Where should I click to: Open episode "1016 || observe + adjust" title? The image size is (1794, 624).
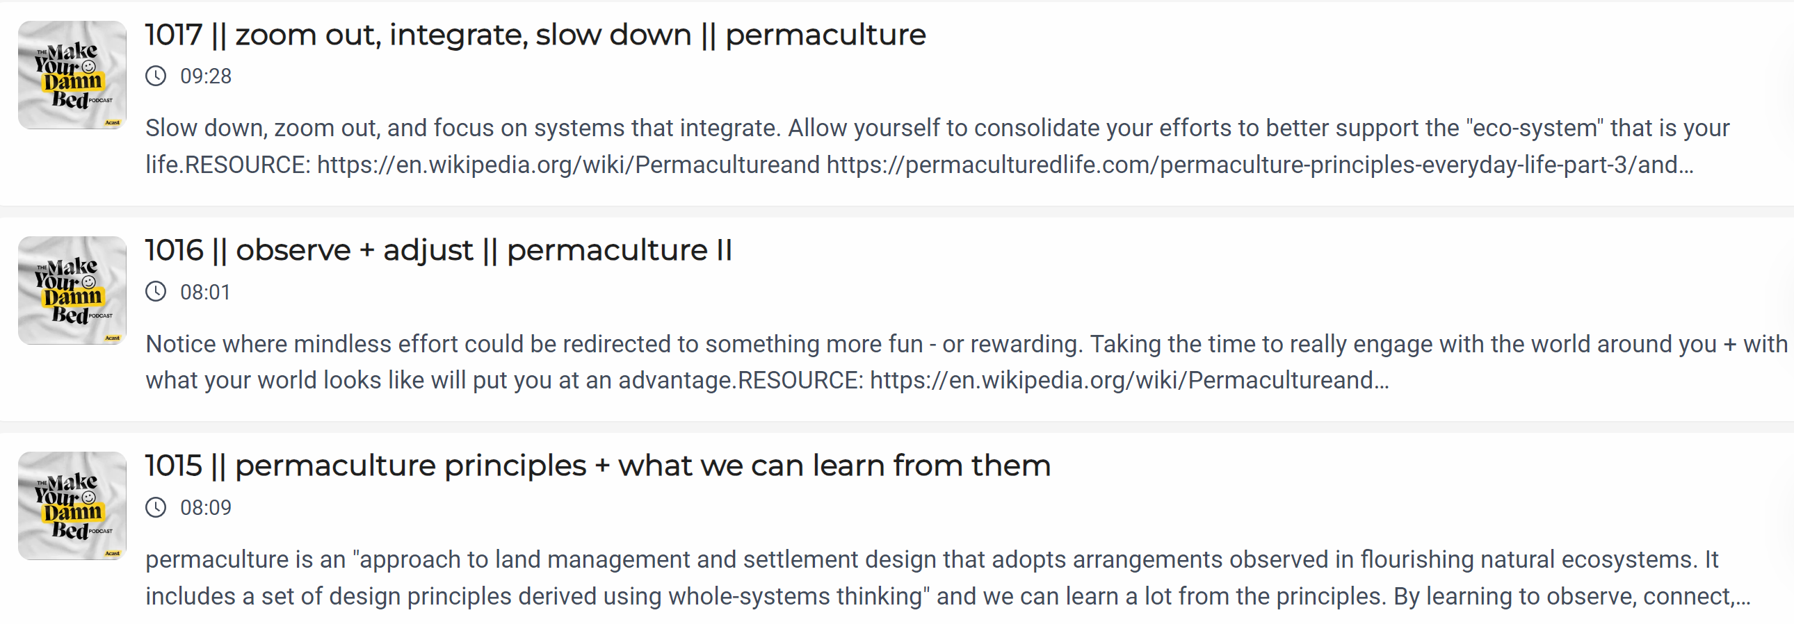[x=439, y=250]
